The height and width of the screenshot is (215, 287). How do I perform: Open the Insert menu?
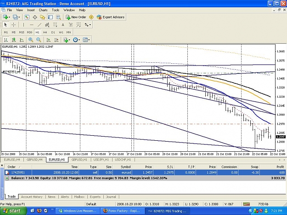coord(31,10)
